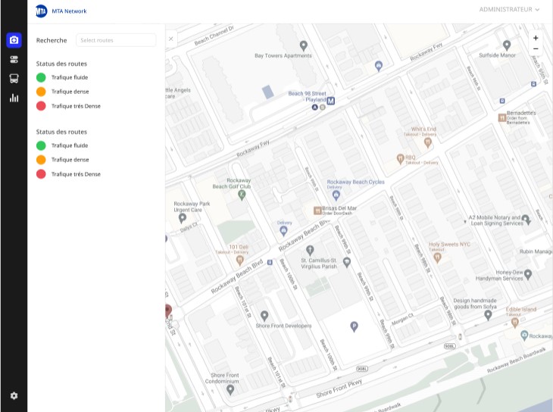The width and height of the screenshot is (553, 412).
Task: Click first orange Trafique dense swatch
Action: click(x=41, y=92)
